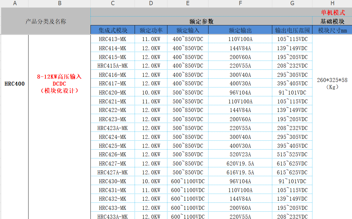Select the 额定参数 header cell
The height and width of the screenshot is (219, 352).
tap(201, 21)
